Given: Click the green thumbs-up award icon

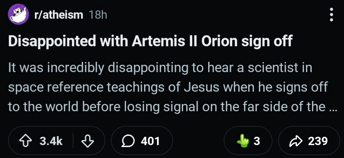Looking at the screenshot, I should (243, 141).
